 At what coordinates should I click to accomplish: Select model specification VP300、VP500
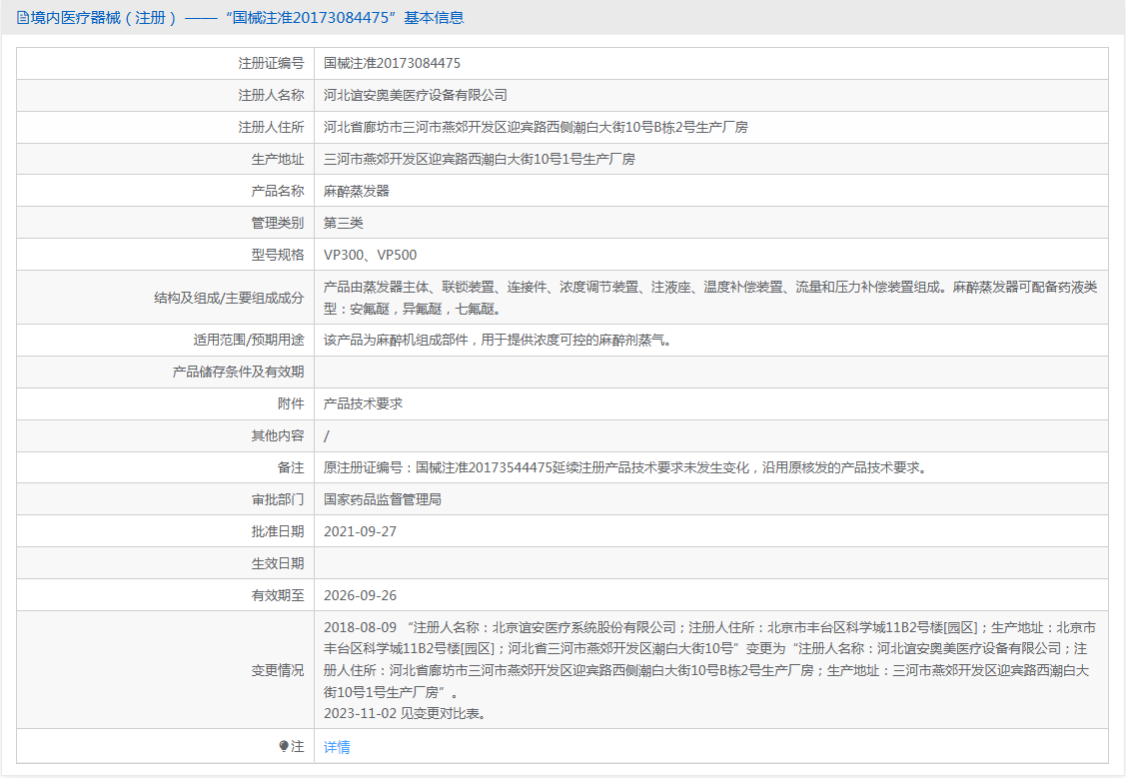click(370, 255)
